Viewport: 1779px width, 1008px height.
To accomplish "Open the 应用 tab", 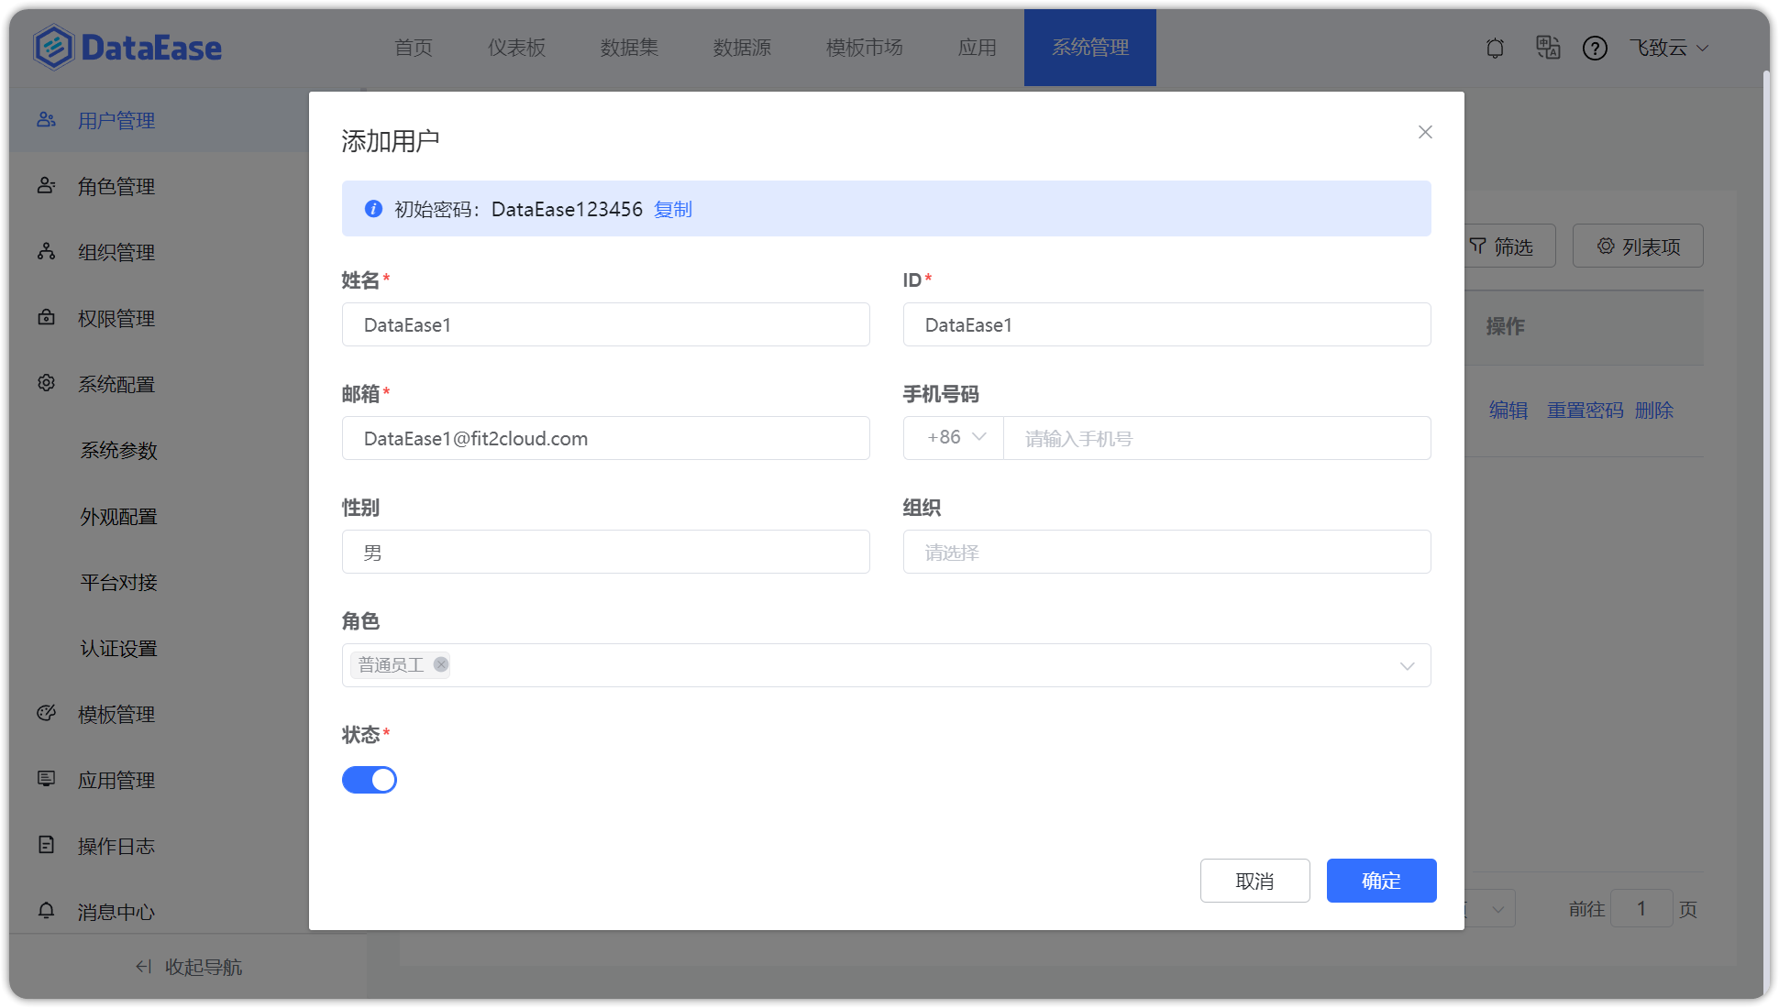I will [977, 48].
